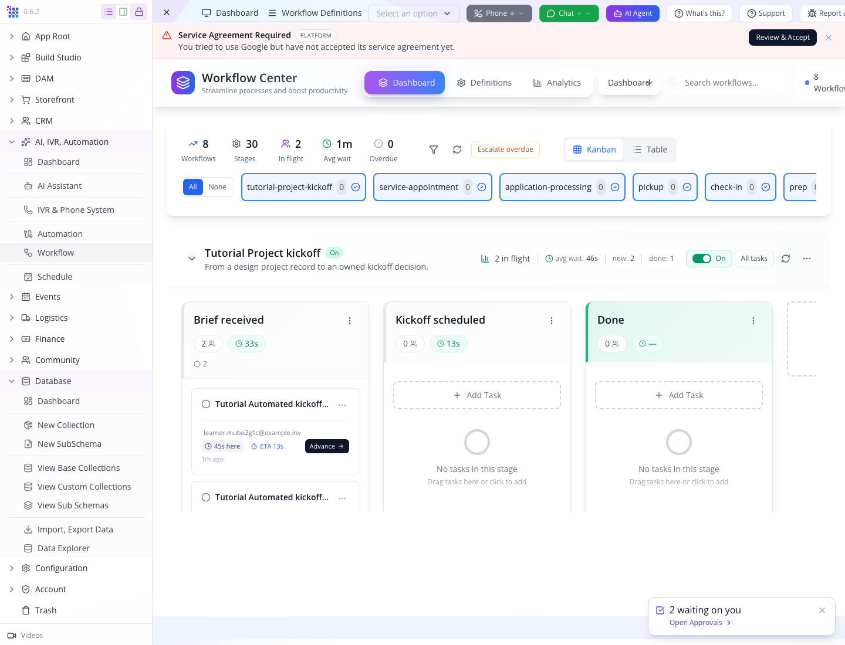This screenshot has width=845, height=645.
Task: Switch to the Analytics tab
Action: [557, 83]
